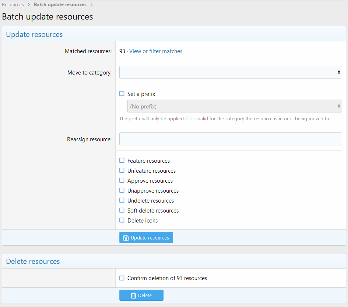Screen dimensions: 348x307
Task: Open View or filter matches link
Action: 156,51
